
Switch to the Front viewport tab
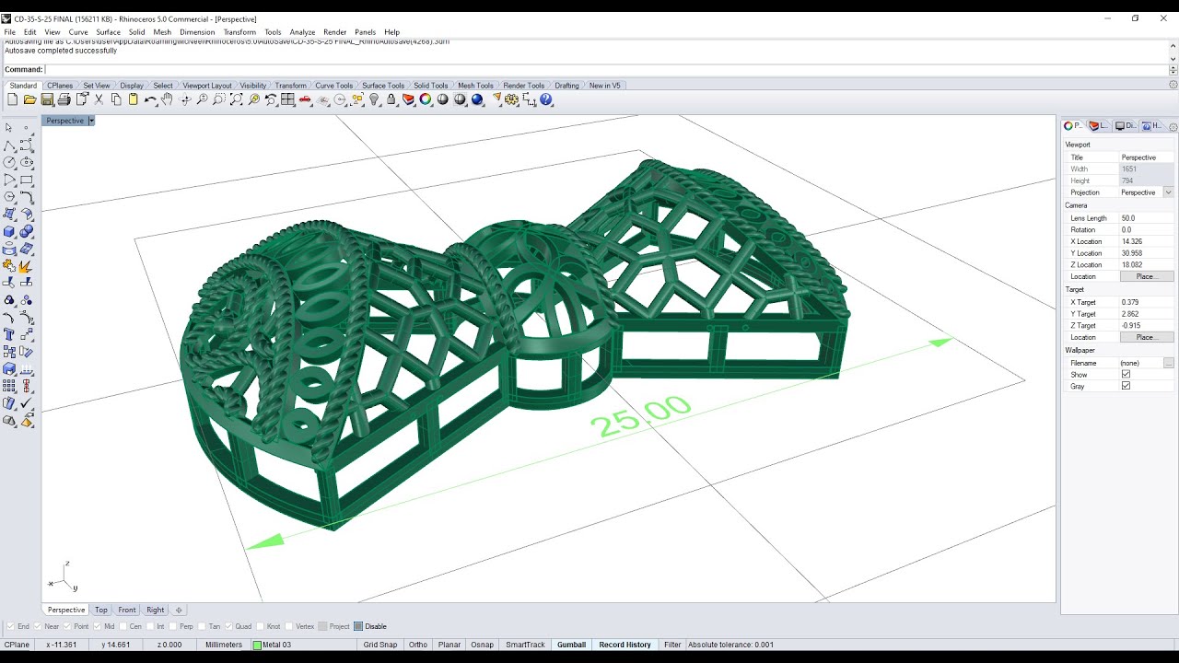[127, 610]
